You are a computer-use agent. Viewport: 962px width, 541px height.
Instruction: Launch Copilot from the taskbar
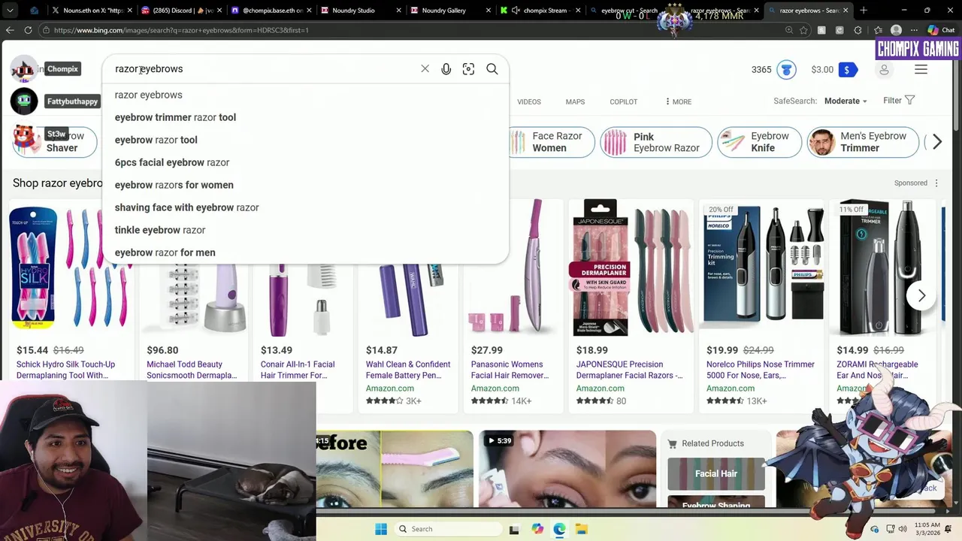pos(537,529)
